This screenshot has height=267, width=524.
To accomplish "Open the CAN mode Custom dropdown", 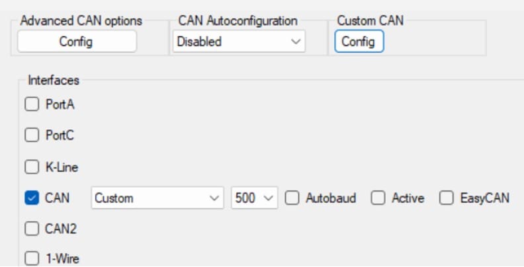I will point(157,198).
